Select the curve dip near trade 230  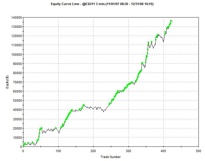[104, 112]
